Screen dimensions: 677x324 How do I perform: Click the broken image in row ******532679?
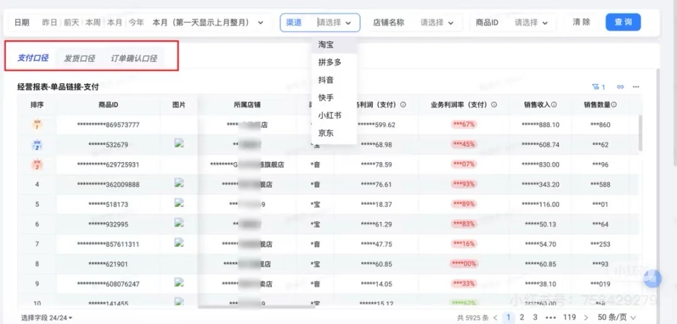(x=179, y=143)
